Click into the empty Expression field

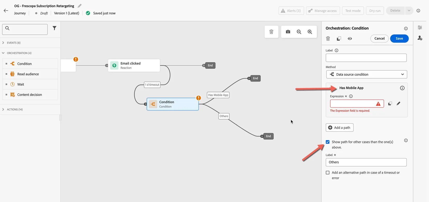pyautogui.click(x=357, y=104)
